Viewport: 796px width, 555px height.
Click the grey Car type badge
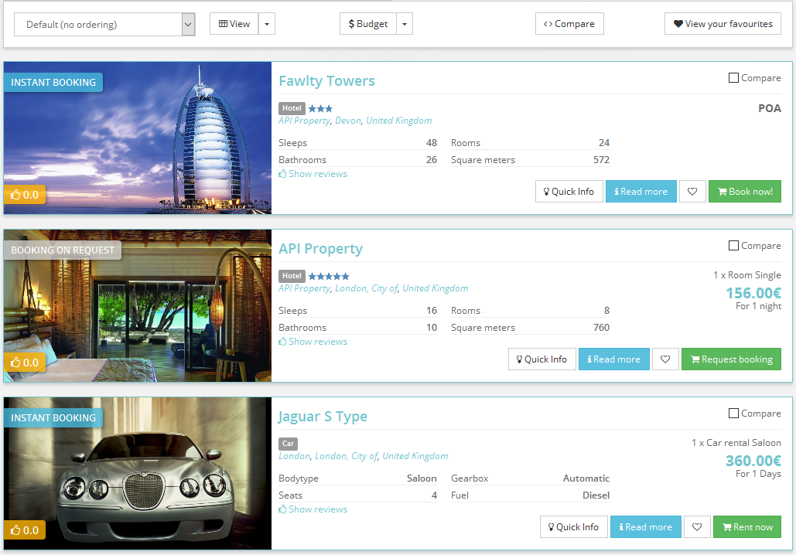point(289,444)
